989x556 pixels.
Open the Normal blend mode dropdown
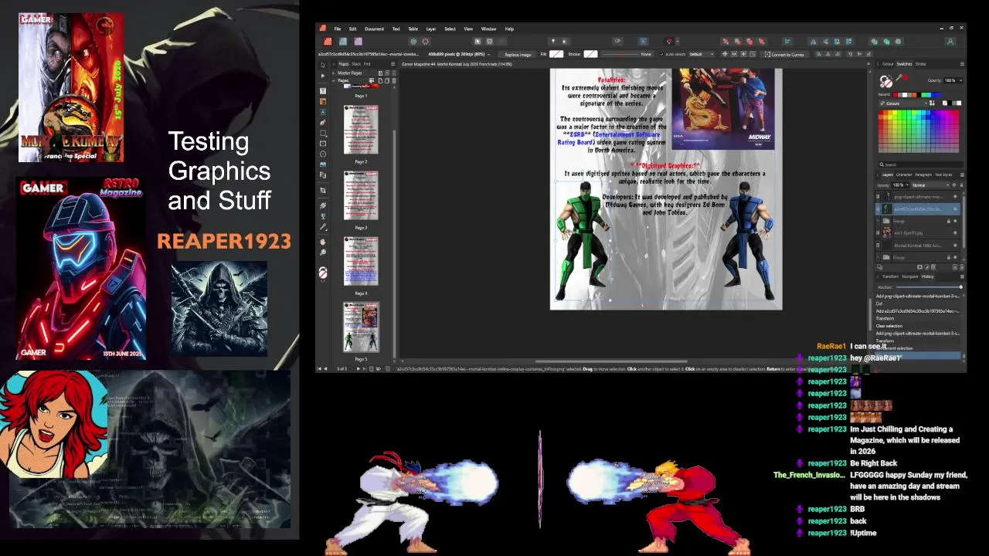929,185
